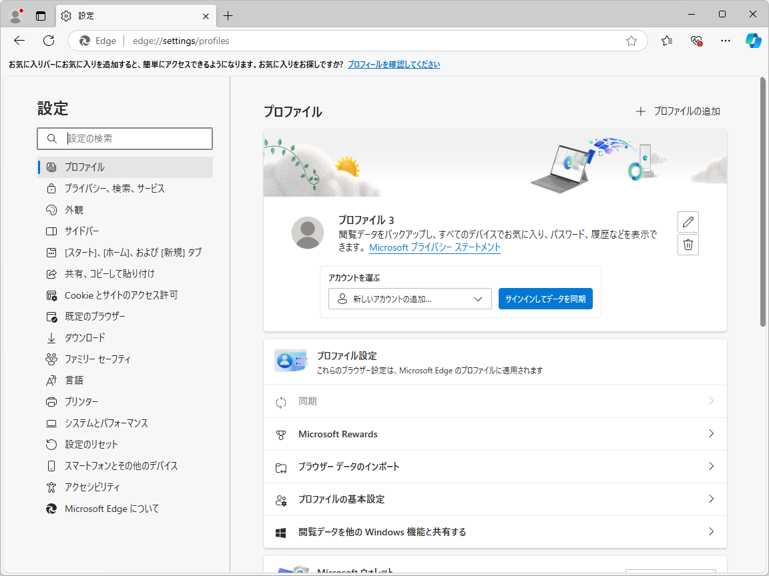Click the star icon in the address bar
Image resolution: width=769 pixels, height=576 pixels.
(631, 41)
